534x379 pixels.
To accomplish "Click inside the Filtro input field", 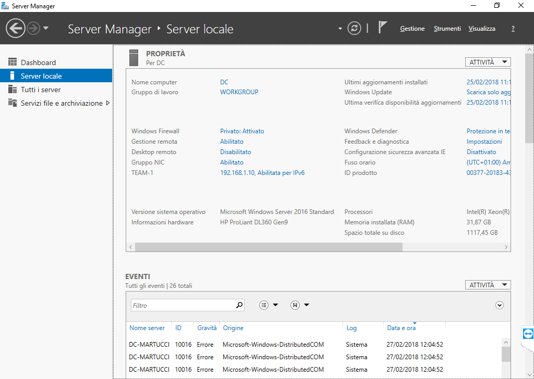I will (x=181, y=305).
